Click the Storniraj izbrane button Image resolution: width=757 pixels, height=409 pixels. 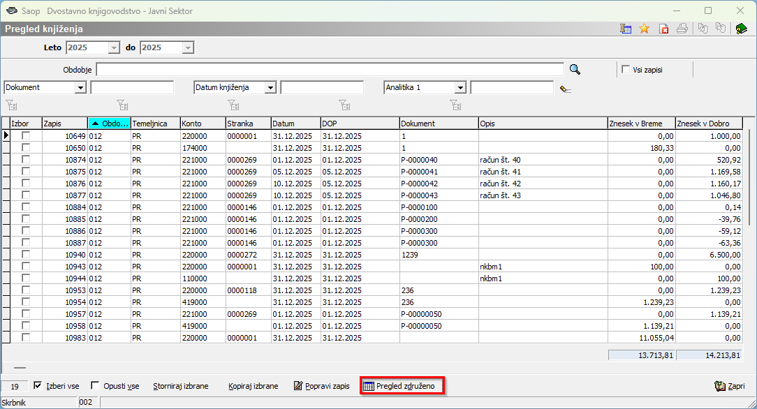(181, 386)
